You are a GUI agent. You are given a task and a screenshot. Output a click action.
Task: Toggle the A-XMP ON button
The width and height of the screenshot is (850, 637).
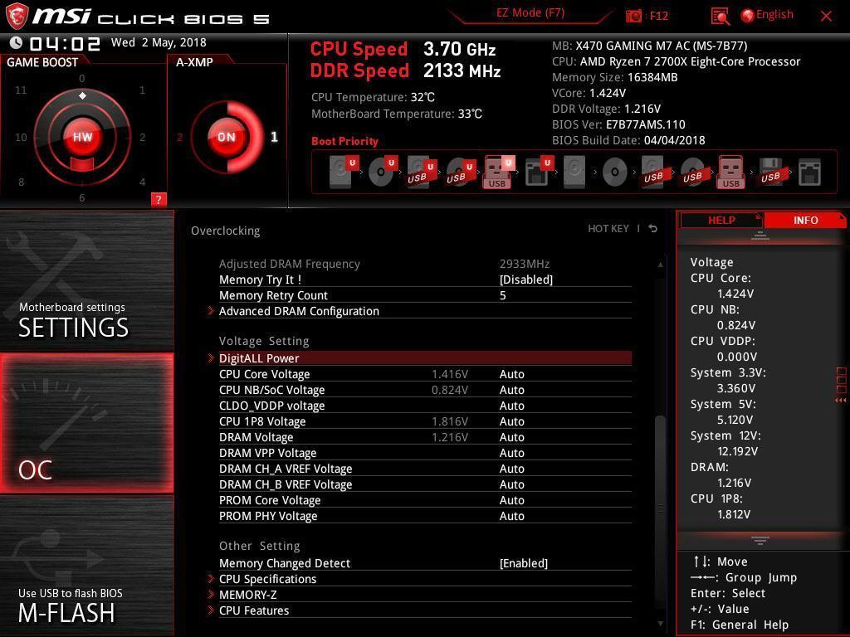(227, 137)
